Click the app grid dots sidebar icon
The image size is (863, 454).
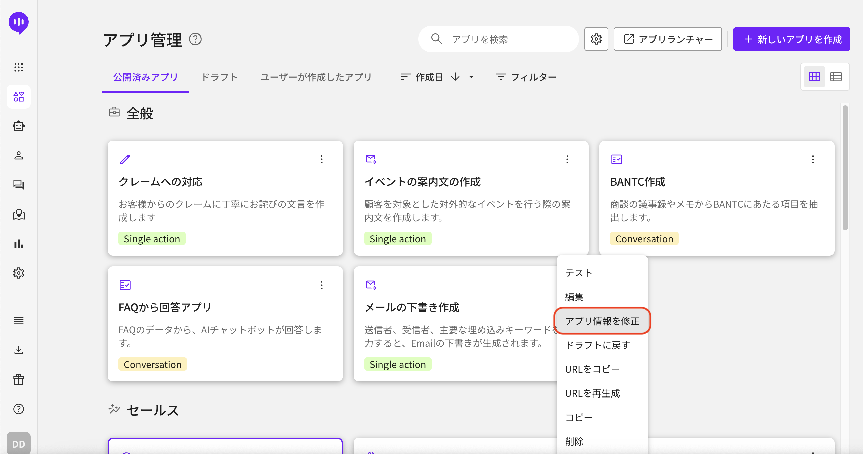[19, 67]
